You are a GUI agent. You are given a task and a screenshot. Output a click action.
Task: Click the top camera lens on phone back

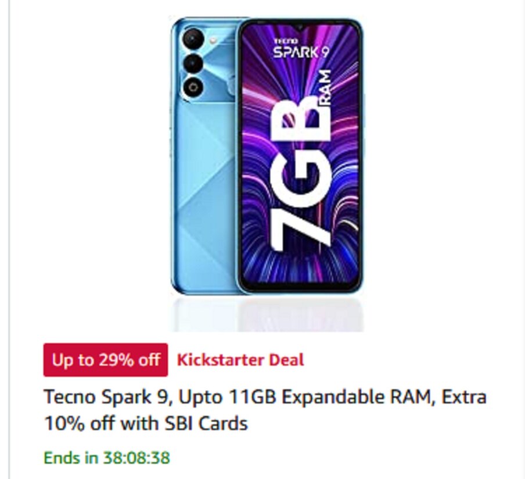pos(193,40)
